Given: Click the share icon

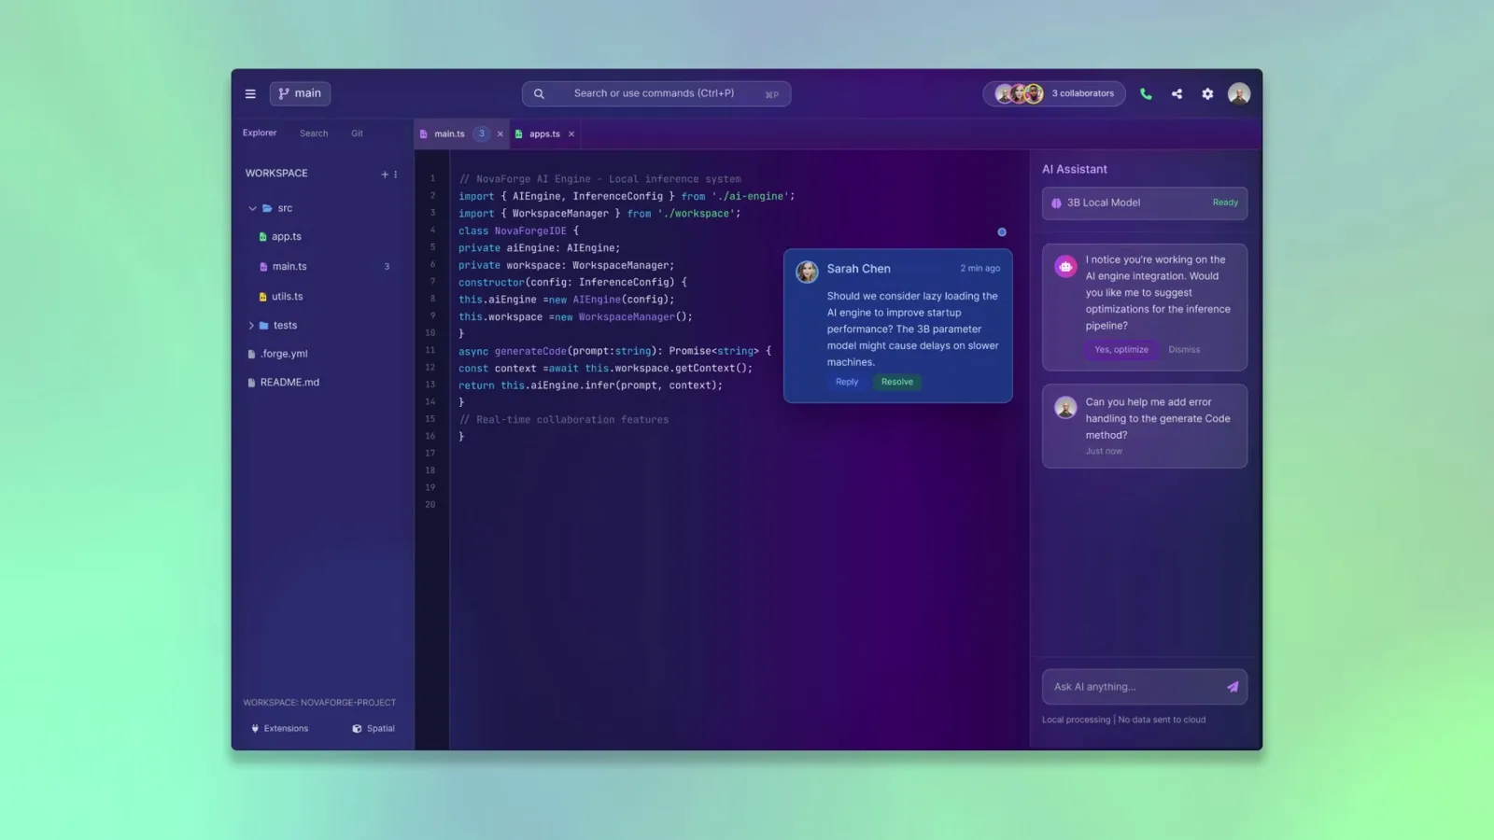Looking at the screenshot, I should pyautogui.click(x=1177, y=93).
